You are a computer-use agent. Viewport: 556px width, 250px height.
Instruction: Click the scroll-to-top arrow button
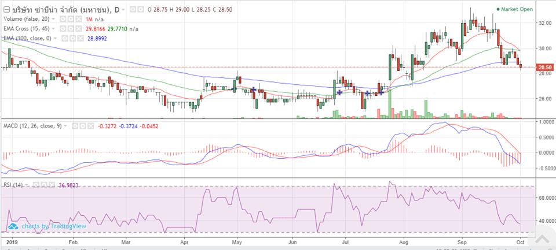click(542, 239)
